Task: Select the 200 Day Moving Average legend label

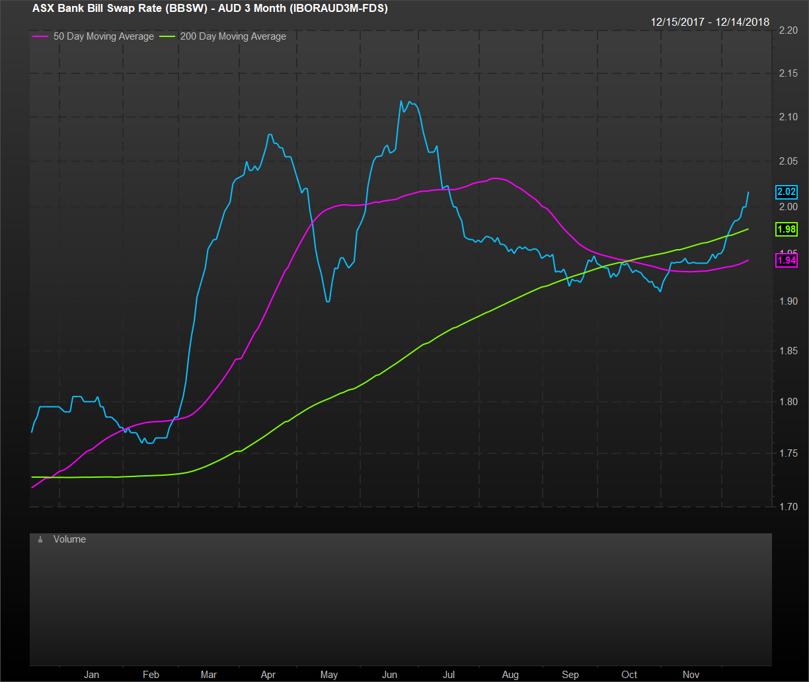Action: pyautogui.click(x=233, y=37)
